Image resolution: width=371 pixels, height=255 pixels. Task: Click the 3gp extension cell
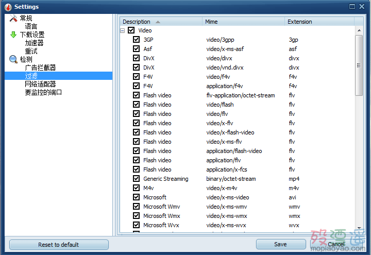(293, 40)
